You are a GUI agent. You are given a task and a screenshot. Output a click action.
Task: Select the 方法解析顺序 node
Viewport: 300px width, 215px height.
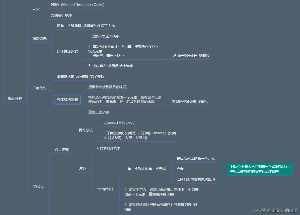pos(60,15)
